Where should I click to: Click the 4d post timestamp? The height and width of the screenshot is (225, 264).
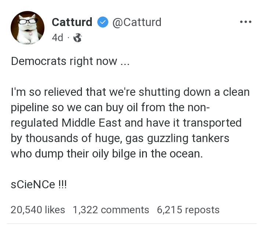57,37
